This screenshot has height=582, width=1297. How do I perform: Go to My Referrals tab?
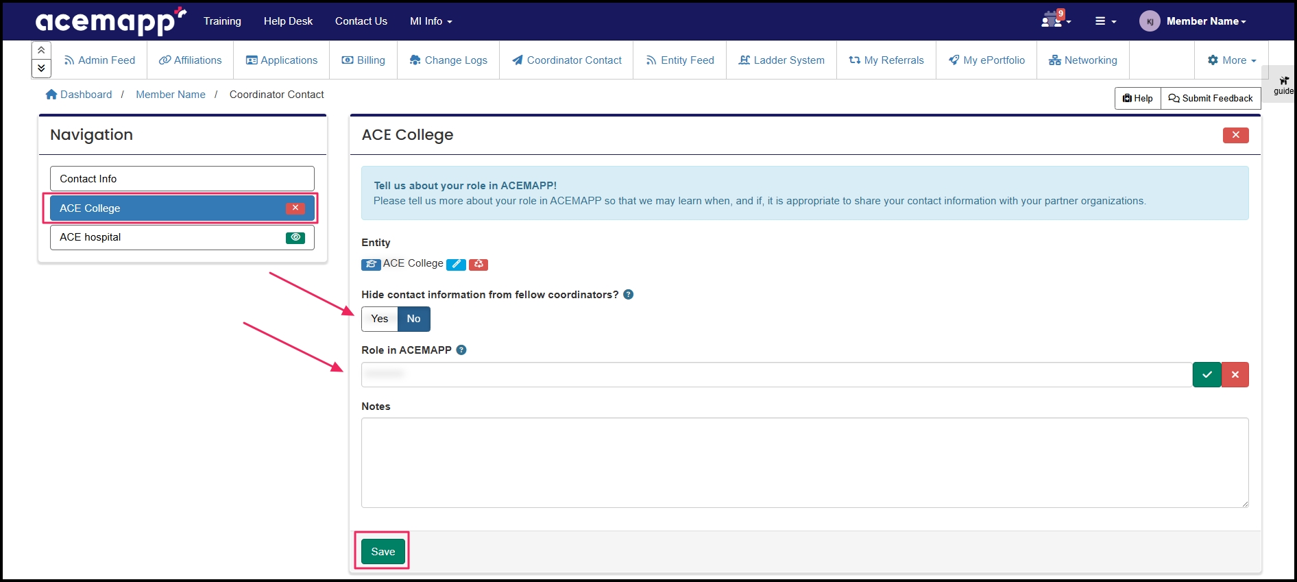pyautogui.click(x=886, y=60)
